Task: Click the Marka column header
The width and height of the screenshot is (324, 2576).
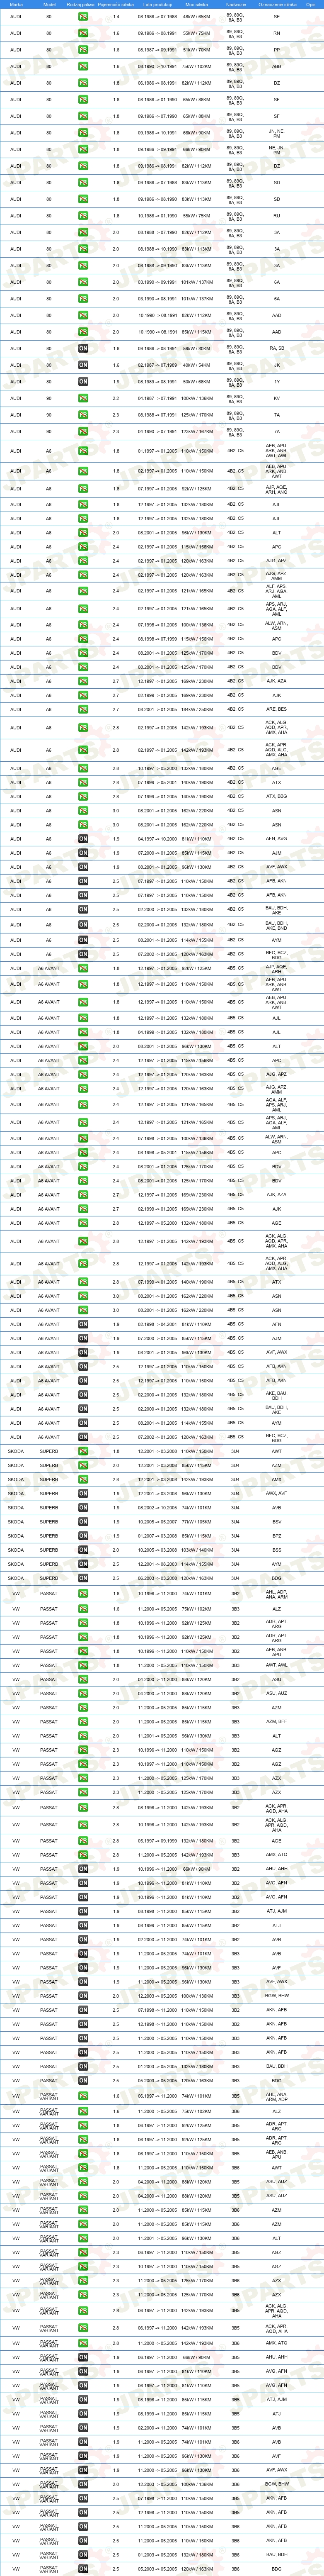Action: click(16, 4)
